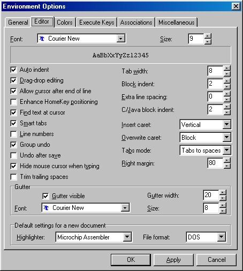Click the Gutter font Size field
Image resolution: width=243 pixels, height=271 pixels.
pos(211,208)
